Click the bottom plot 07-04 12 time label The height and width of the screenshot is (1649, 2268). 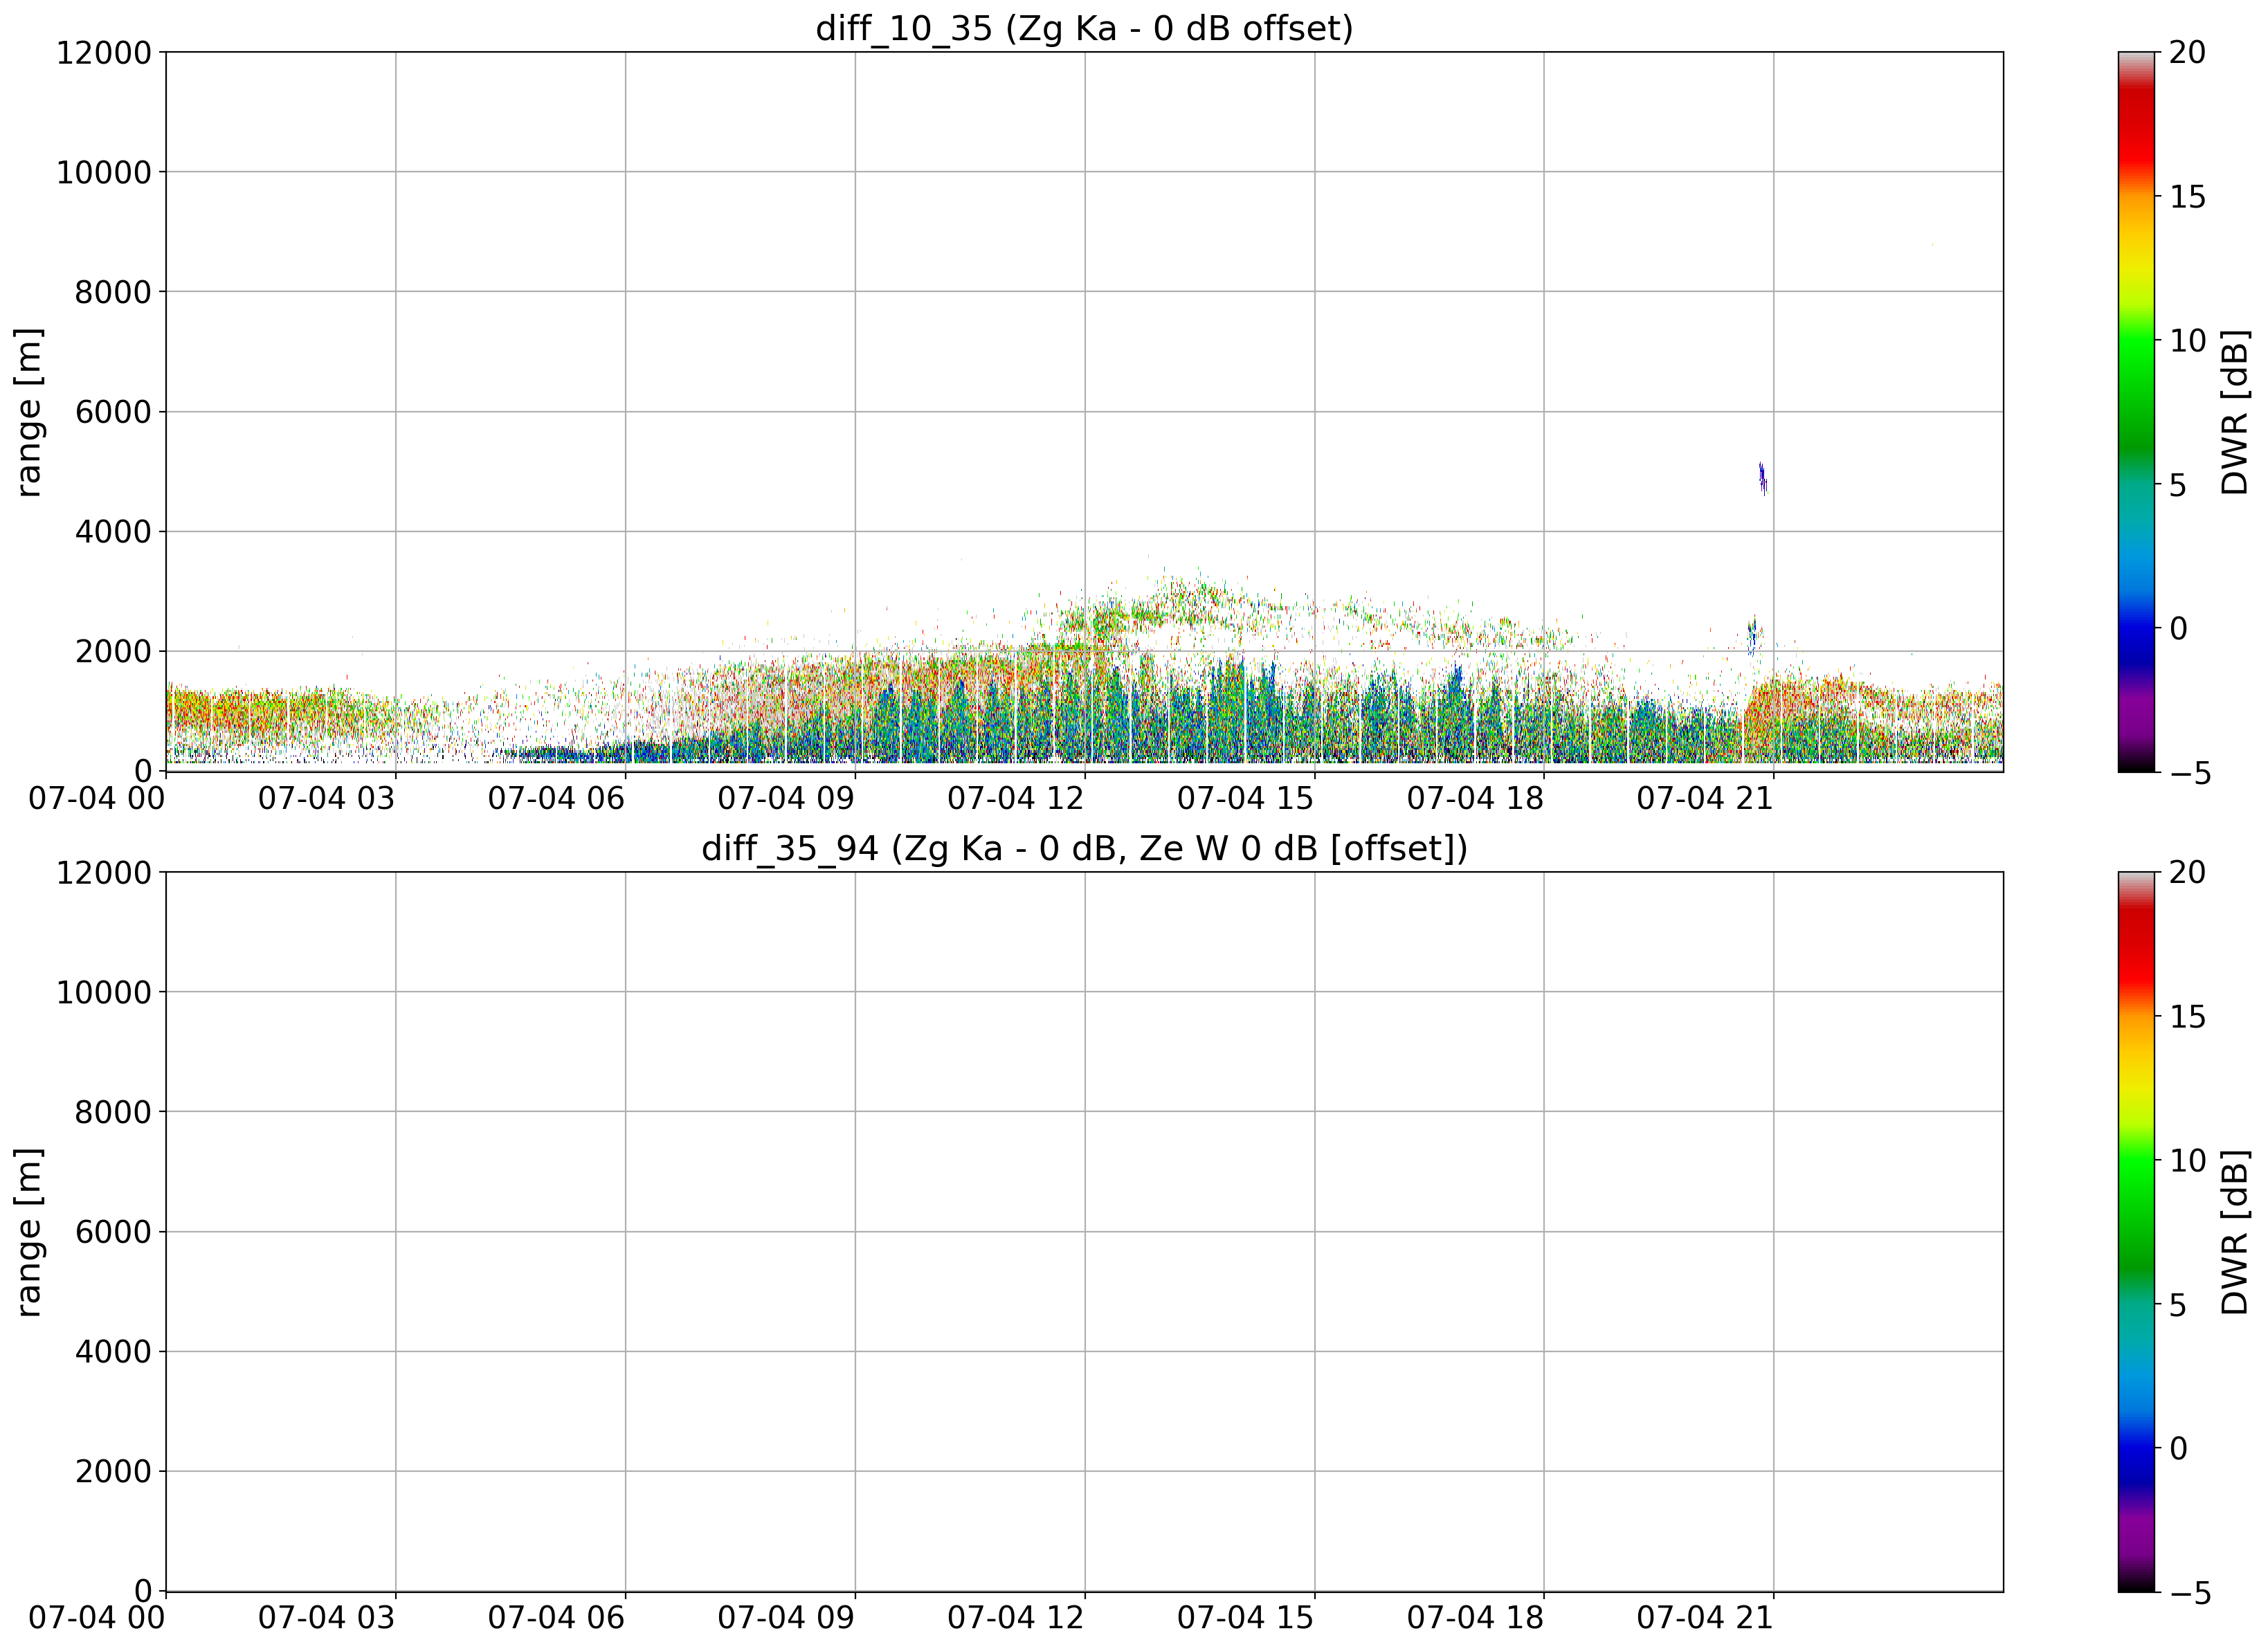(1016, 1618)
